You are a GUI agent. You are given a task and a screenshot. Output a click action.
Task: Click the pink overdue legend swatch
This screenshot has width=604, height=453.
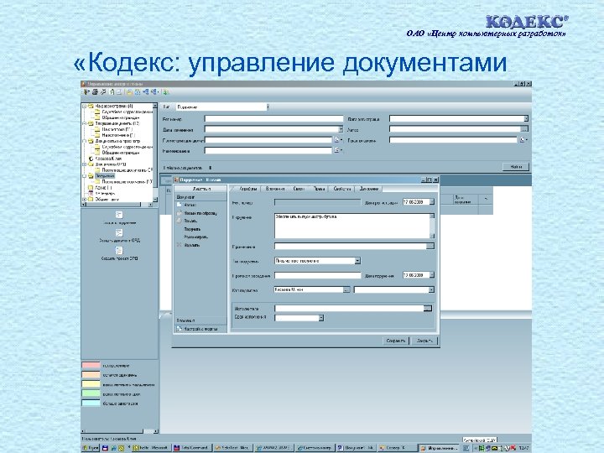[x=91, y=365]
